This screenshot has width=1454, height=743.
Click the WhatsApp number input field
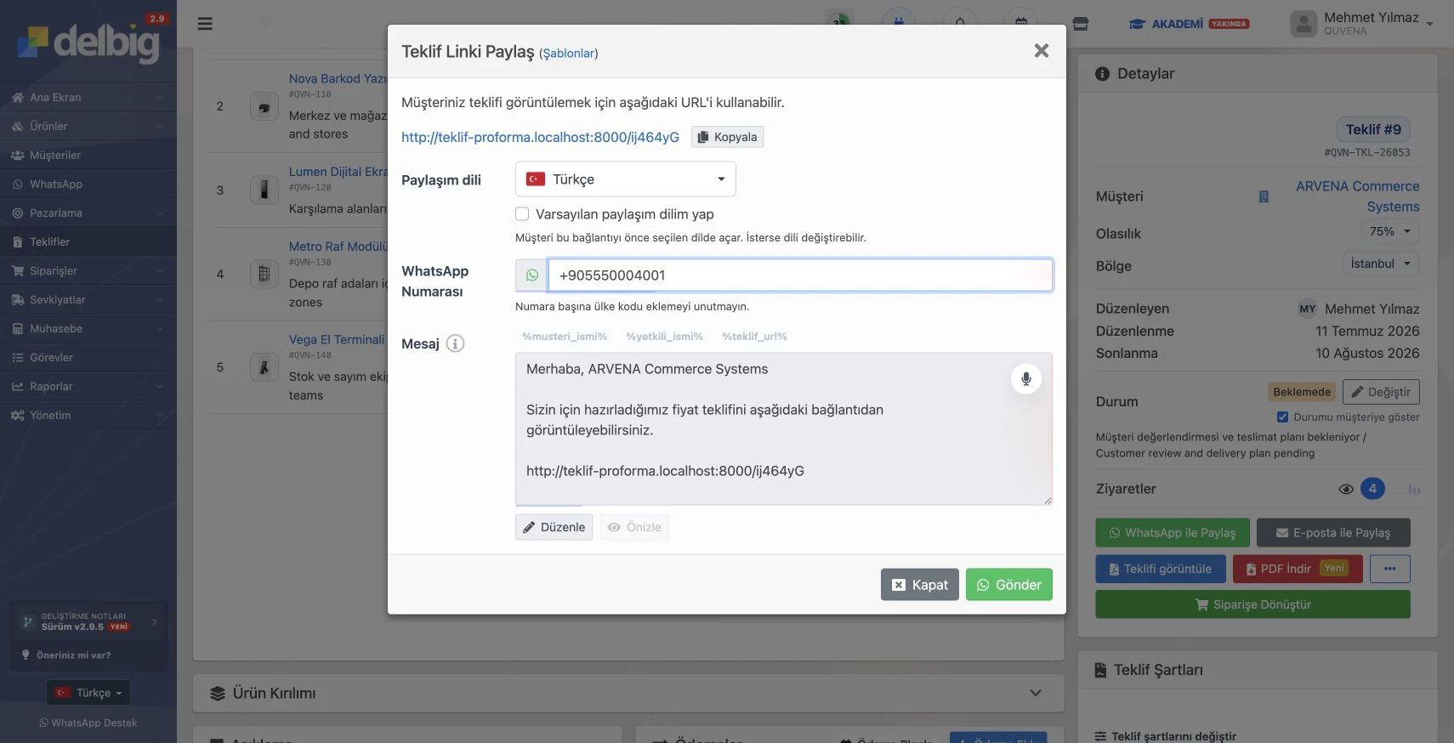[800, 275]
